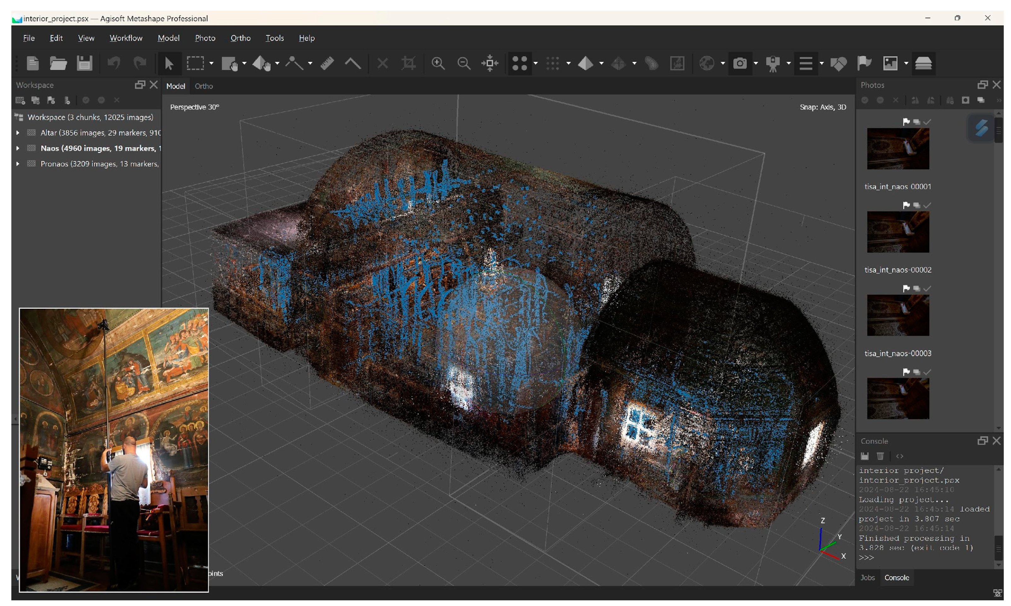The height and width of the screenshot is (606, 1011).
Task: Expand the Altar chunk in Workspace
Action: pyautogui.click(x=18, y=133)
